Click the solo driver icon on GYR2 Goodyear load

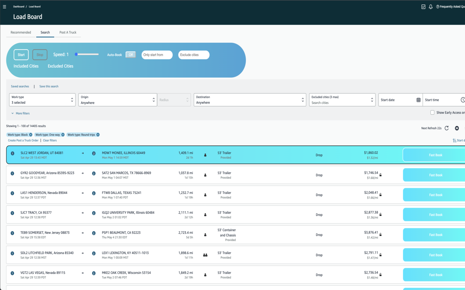(x=205, y=175)
